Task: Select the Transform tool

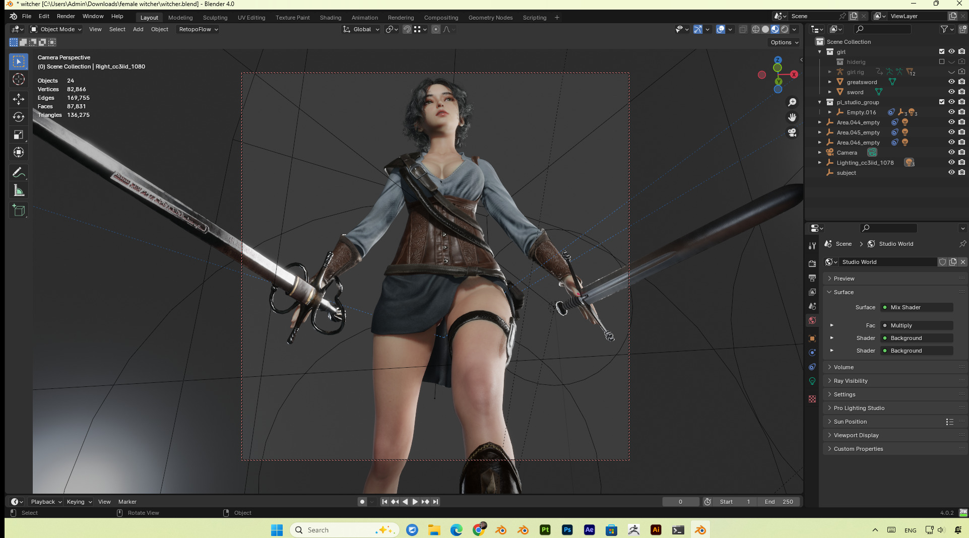Action: (19, 152)
